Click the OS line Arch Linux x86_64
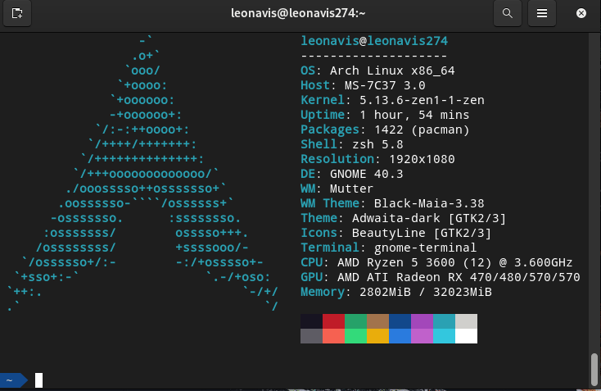The image size is (601, 391). [x=377, y=70]
